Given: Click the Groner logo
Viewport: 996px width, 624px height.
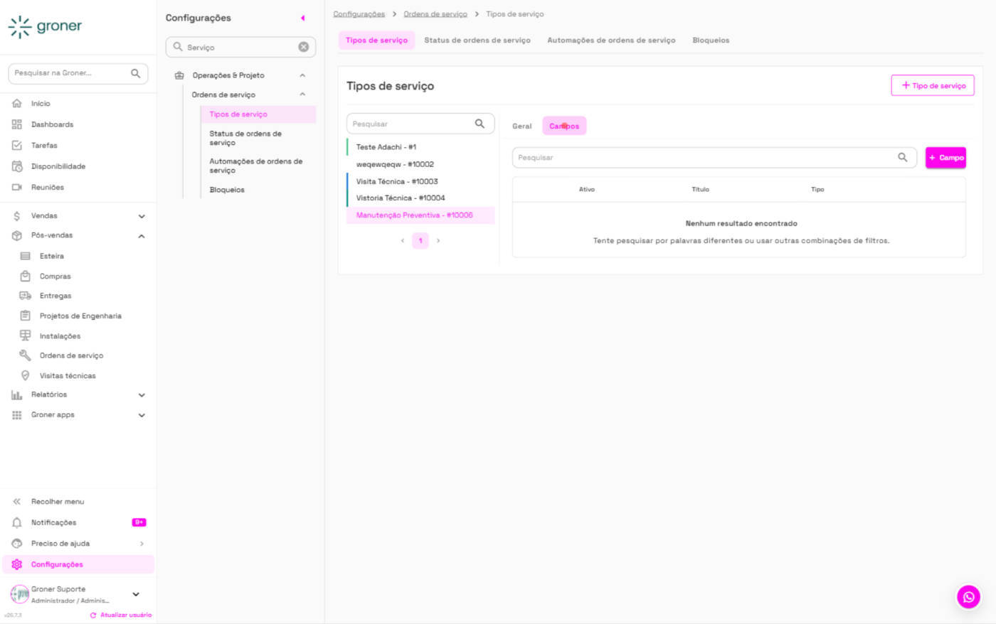Looking at the screenshot, I should pos(45,27).
